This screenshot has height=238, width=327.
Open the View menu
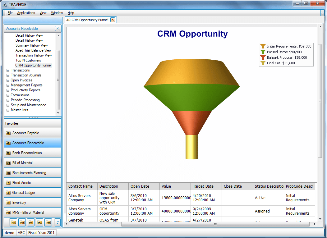click(43, 13)
